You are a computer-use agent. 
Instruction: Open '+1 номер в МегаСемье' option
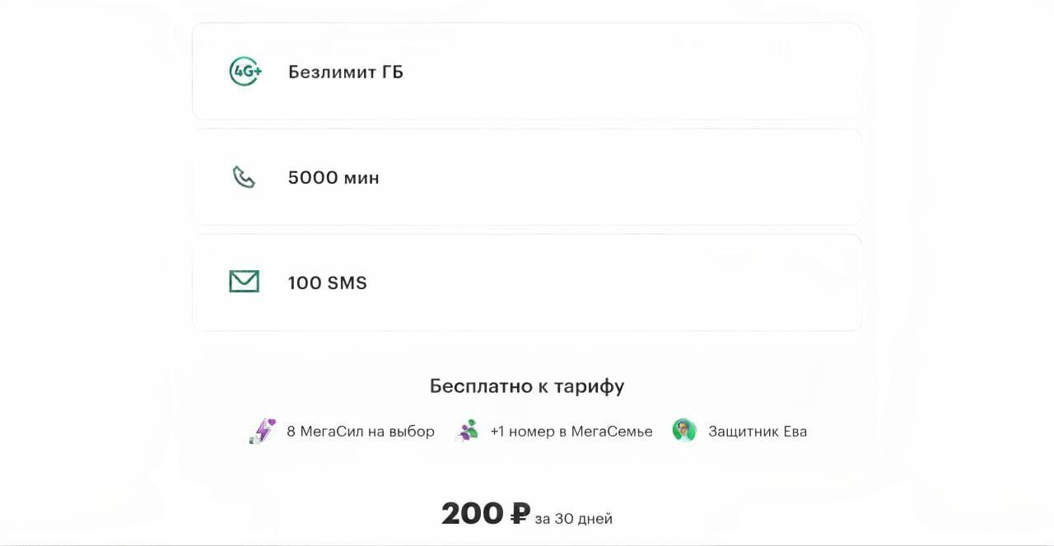tap(571, 432)
